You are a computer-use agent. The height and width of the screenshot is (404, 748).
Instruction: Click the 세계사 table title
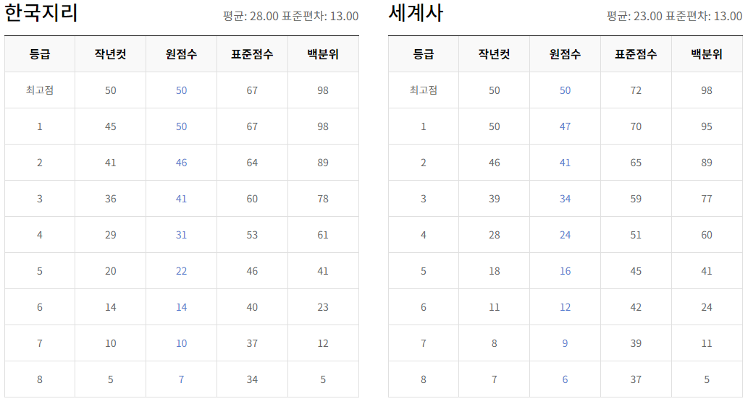pyautogui.click(x=416, y=12)
